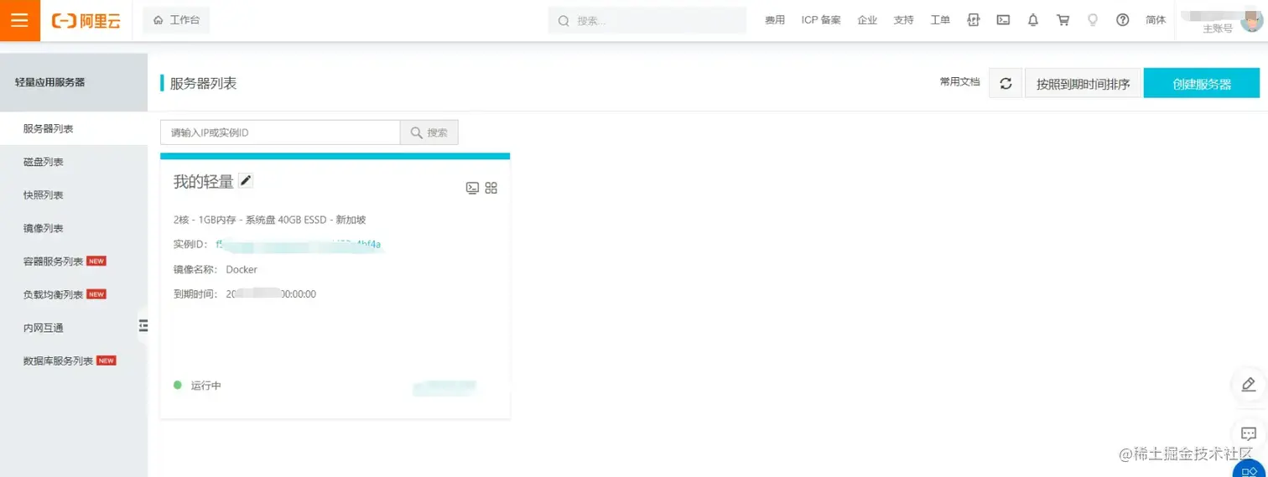The height and width of the screenshot is (477, 1268).
Task: Collapse the sidebar with handle icon
Action: (x=143, y=325)
